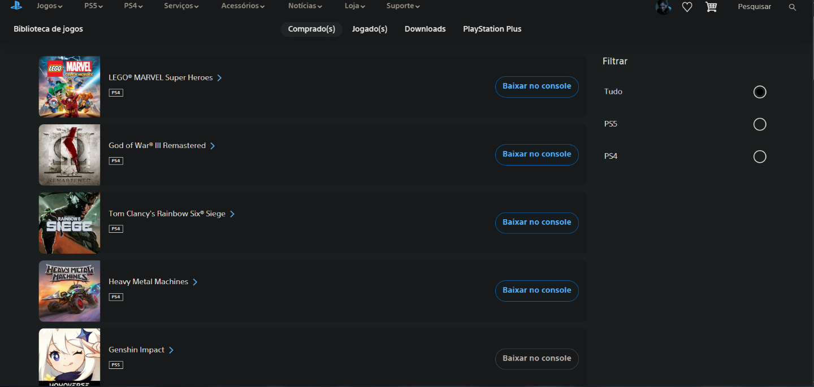
Task: Switch to the Comprado(s) tab
Action: 311,29
